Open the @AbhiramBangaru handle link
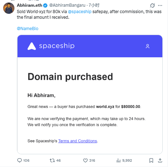 67,5
